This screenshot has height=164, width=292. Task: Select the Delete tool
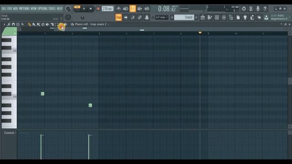click(x=43, y=24)
